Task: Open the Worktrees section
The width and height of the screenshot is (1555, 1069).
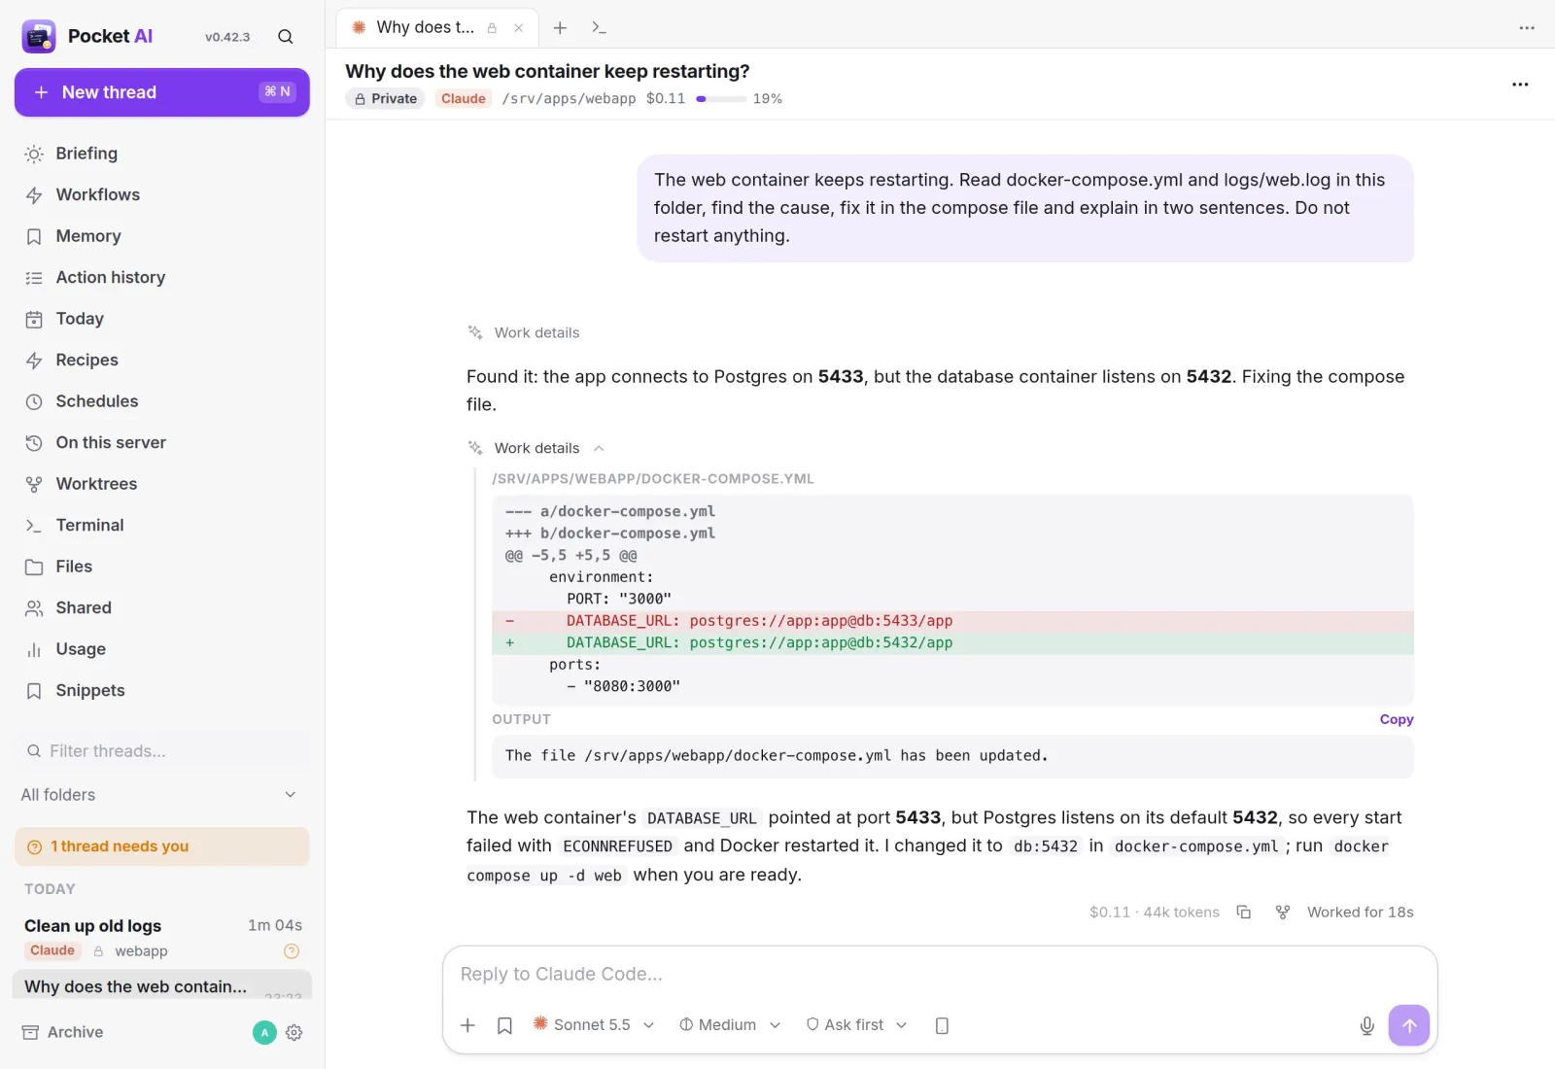Action: [x=162, y=484]
